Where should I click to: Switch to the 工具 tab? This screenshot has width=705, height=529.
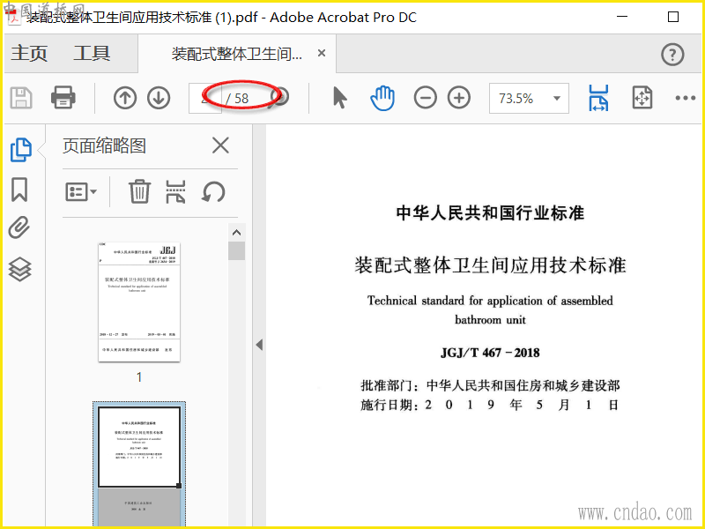(93, 53)
